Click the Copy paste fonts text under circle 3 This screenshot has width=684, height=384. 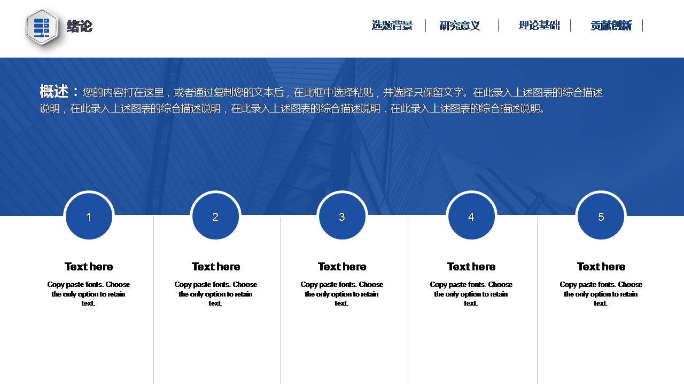[x=342, y=294]
